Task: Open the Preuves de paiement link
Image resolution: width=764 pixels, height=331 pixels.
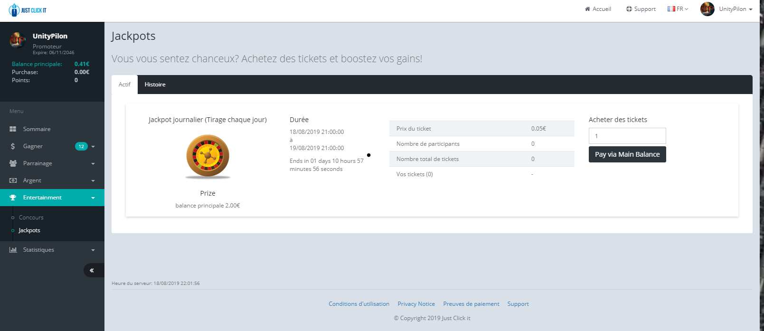Action: (x=471, y=304)
